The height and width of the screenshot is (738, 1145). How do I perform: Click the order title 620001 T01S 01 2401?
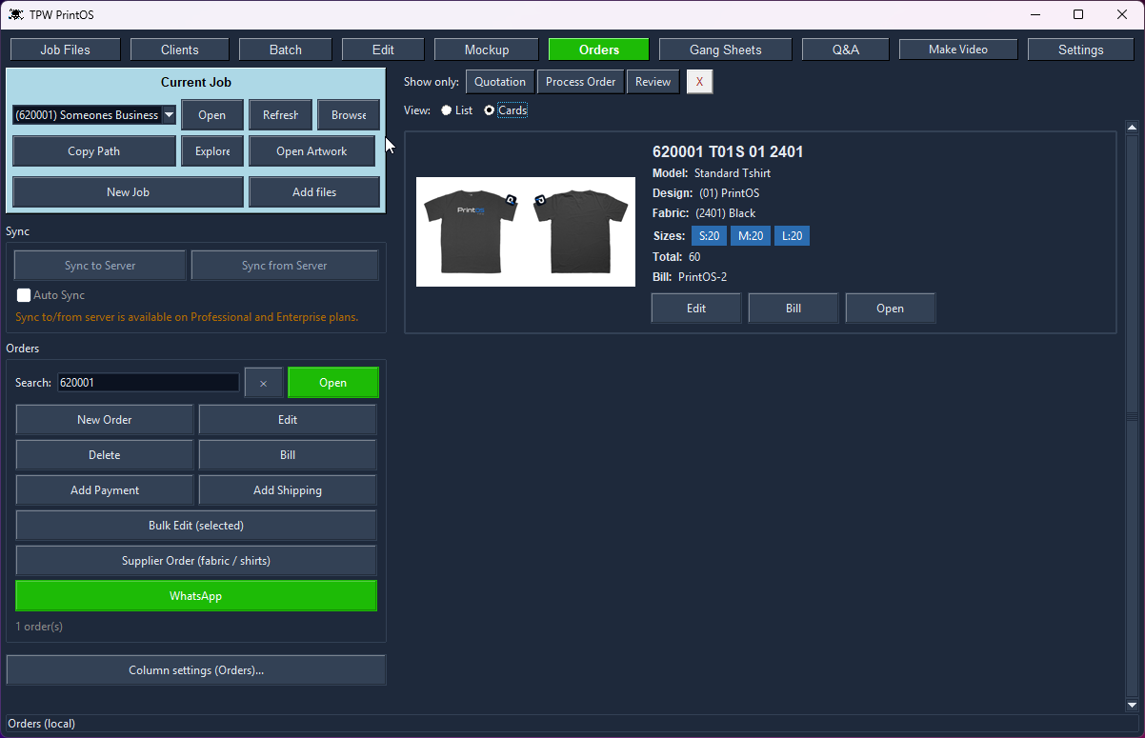coord(728,152)
